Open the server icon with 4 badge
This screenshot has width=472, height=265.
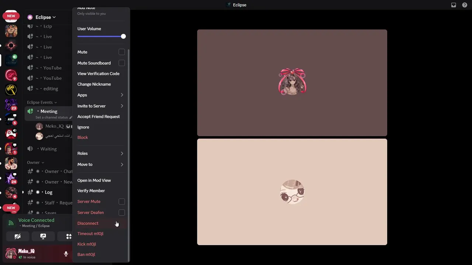[11, 192]
